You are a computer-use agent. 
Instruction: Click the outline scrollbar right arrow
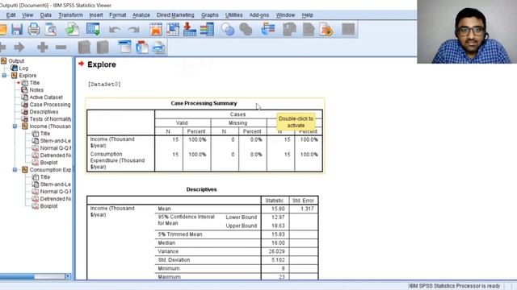click(x=68, y=276)
